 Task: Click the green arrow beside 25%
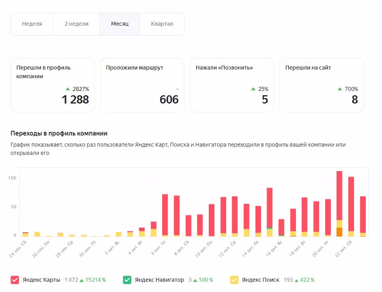pos(253,89)
